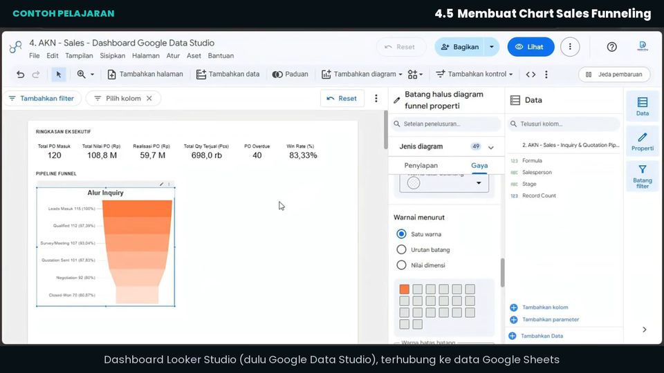This screenshot has height=373, width=664.
Task: Click the Lihat view button
Action: (531, 47)
